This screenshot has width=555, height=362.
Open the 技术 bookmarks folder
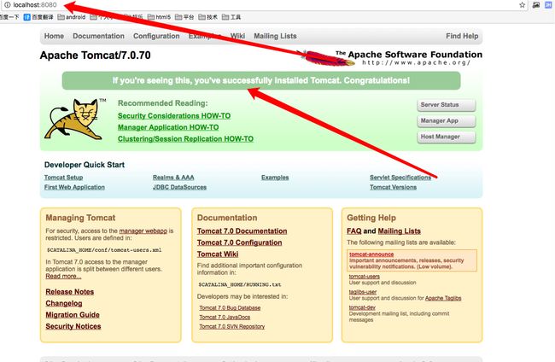pyautogui.click(x=207, y=17)
